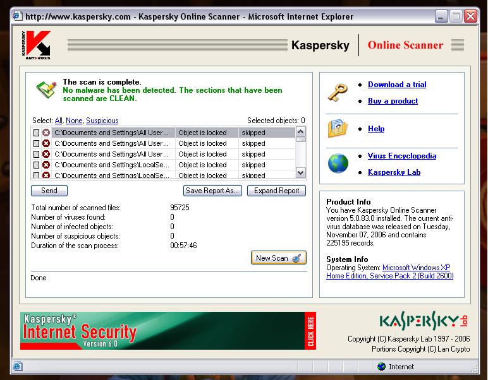Click the globe icon beside Virus Encyclopedia

click(x=338, y=163)
